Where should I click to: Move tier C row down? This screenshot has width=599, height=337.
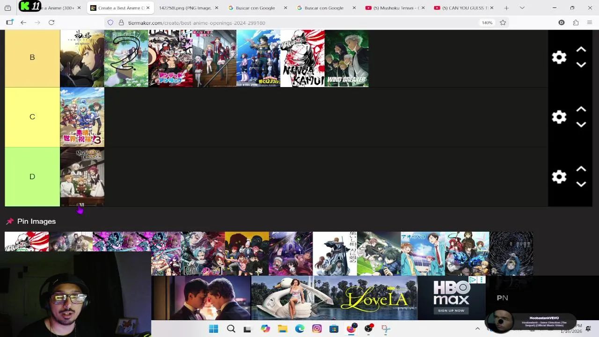(581, 125)
